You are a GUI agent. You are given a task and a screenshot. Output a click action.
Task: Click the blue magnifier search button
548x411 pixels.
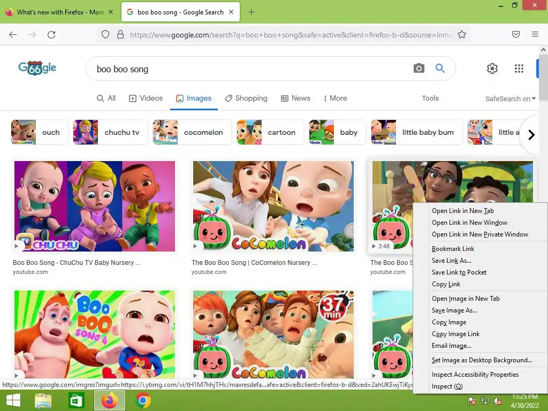click(x=440, y=68)
